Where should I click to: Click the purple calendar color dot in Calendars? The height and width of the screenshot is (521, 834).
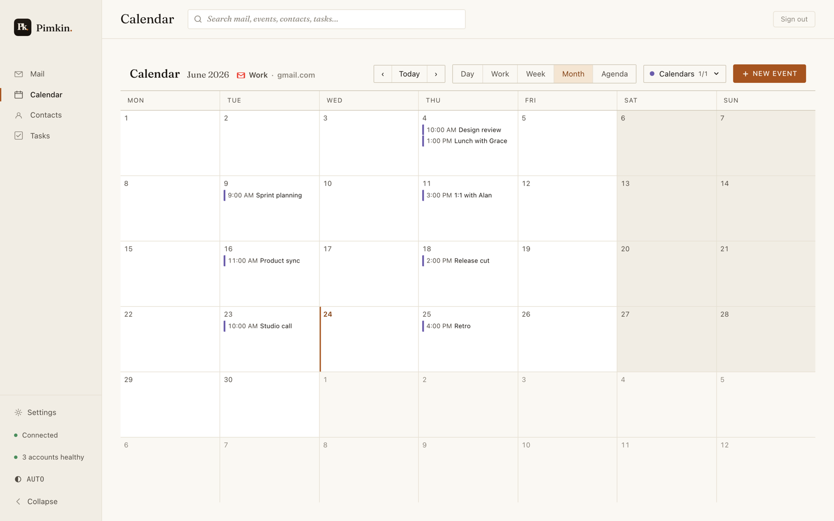[x=652, y=74]
